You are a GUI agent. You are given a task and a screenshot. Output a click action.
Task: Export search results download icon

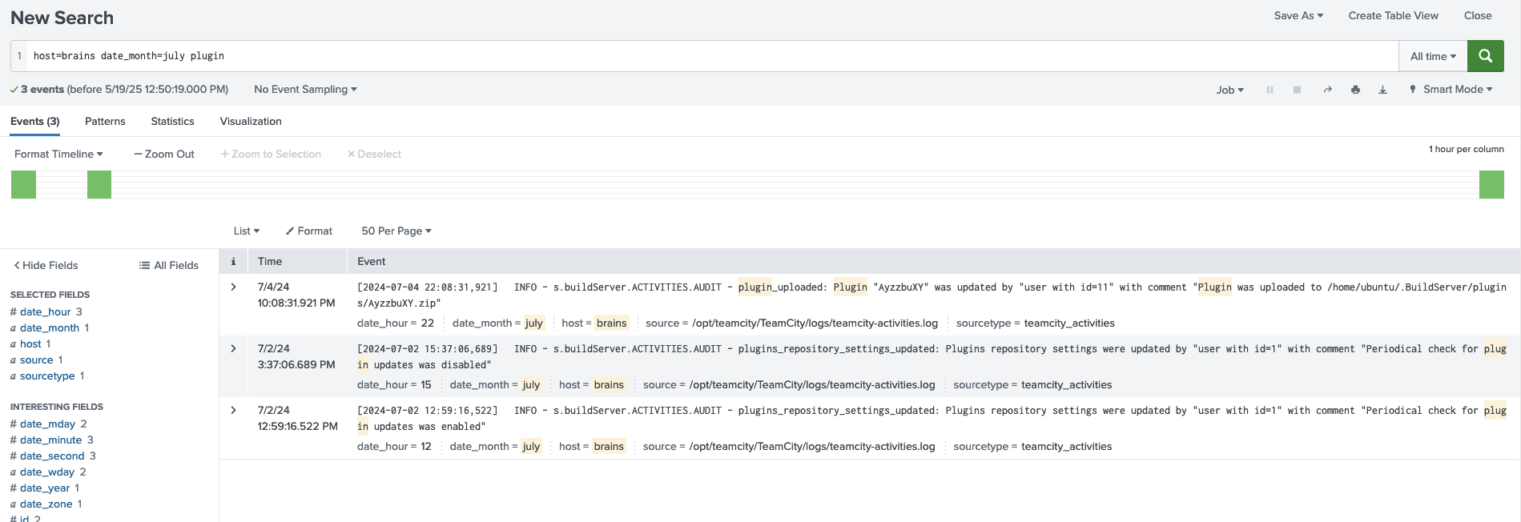click(1382, 90)
